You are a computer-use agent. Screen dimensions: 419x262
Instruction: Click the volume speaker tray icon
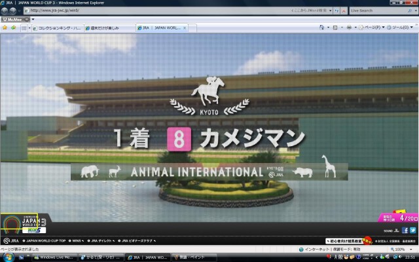click(400, 257)
